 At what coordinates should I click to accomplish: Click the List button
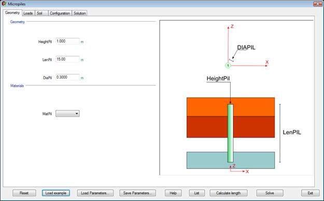pyautogui.click(x=196, y=193)
